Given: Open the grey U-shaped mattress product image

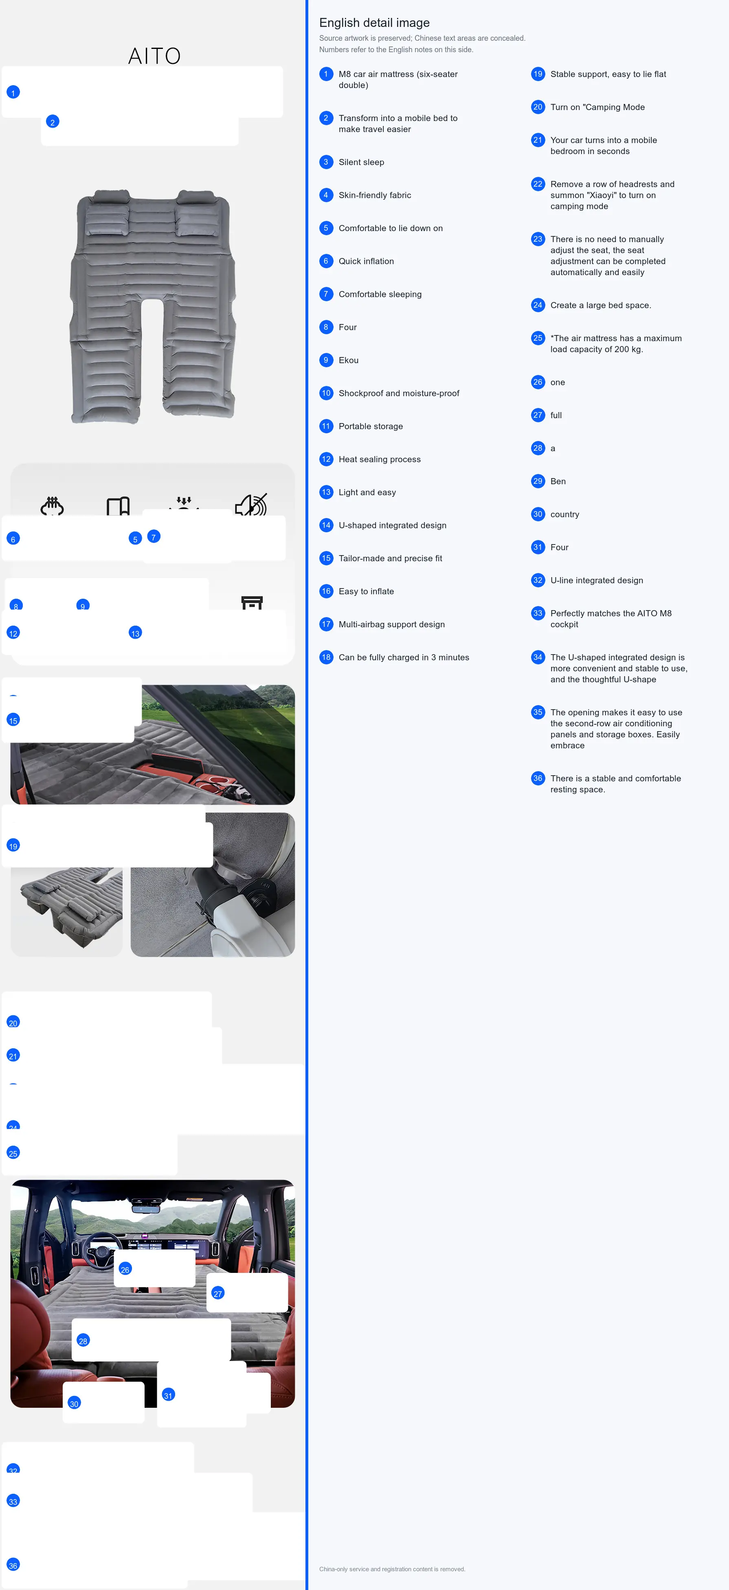Looking at the screenshot, I should tap(153, 307).
